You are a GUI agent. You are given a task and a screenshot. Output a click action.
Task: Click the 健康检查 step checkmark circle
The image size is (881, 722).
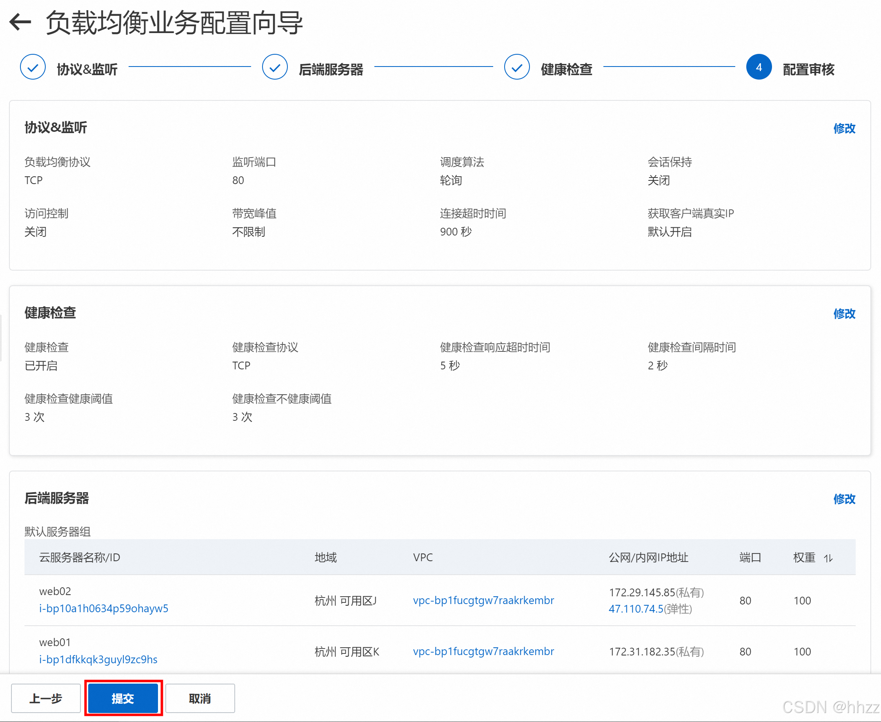pyautogui.click(x=516, y=67)
